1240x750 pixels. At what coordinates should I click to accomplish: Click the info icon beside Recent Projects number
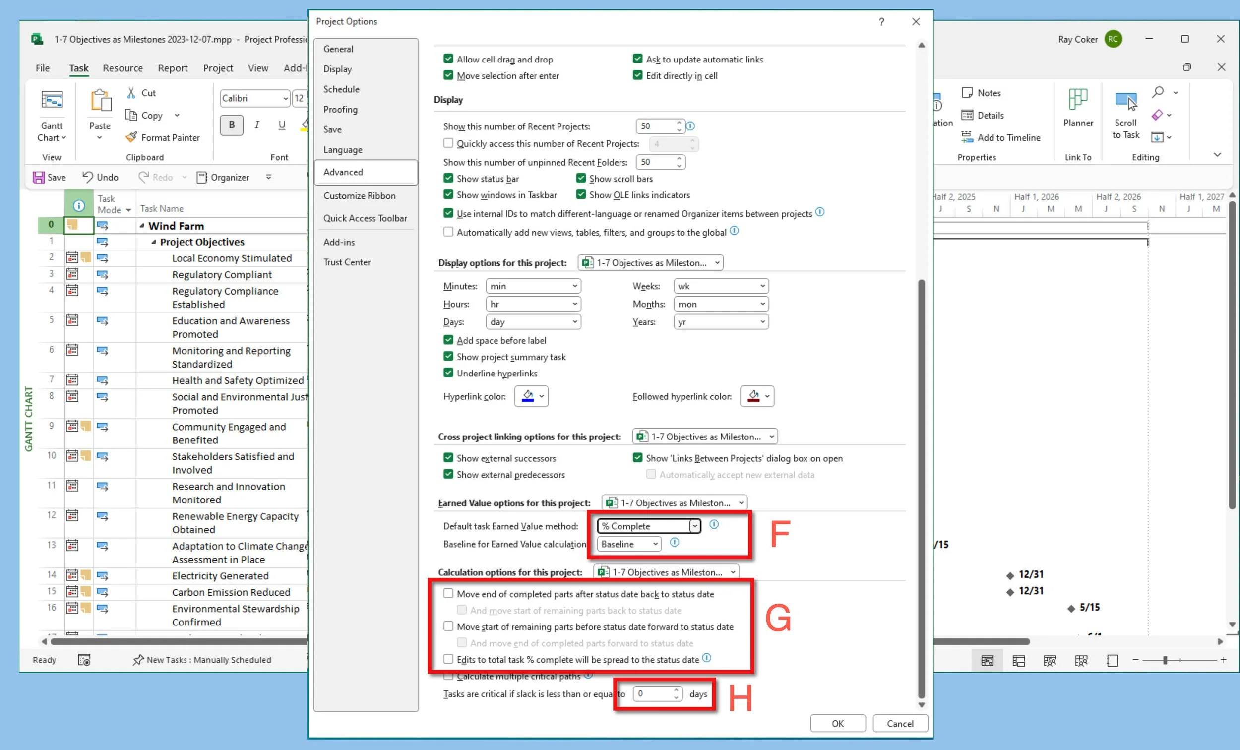click(x=690, y=126)
